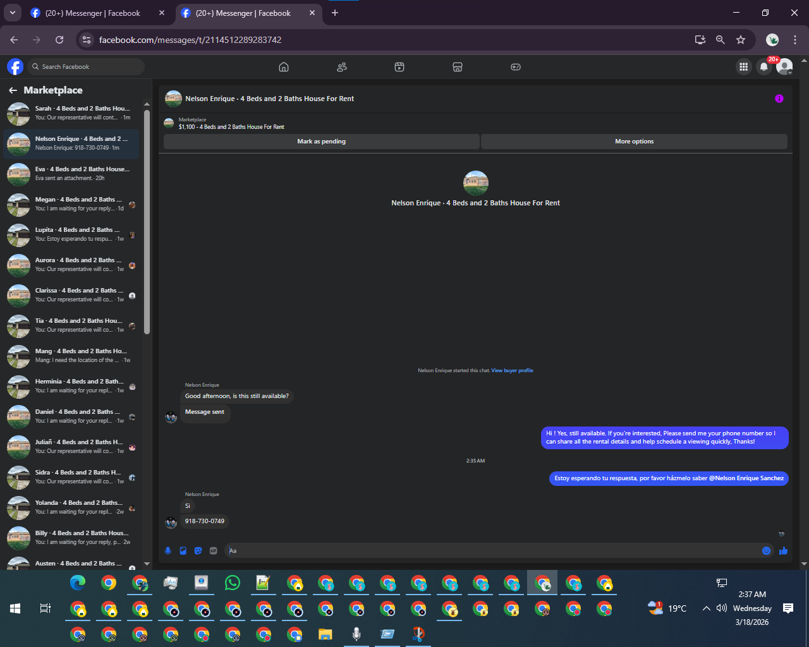Click the More options button
Image resolution: width=809 pixels, height=647 pixels.
coord(635,142)
